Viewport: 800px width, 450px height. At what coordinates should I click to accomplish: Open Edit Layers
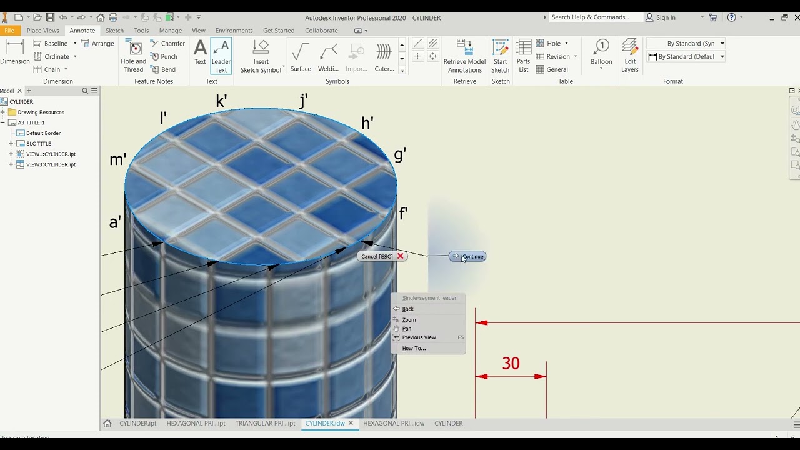click(x=630, y=56)
